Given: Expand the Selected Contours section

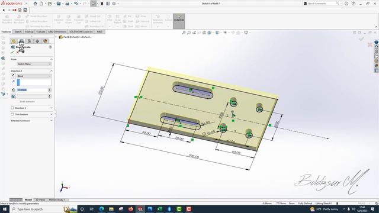Looking at the screenshot, I should (52, 121).
